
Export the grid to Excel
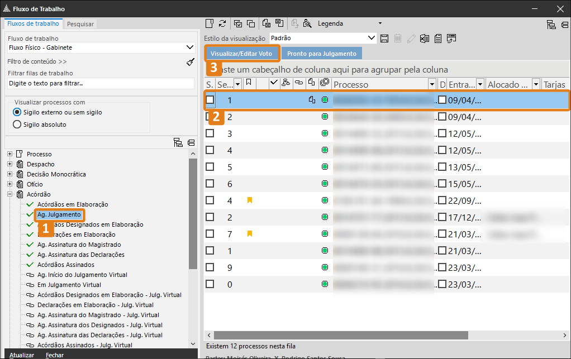(424, 39)
